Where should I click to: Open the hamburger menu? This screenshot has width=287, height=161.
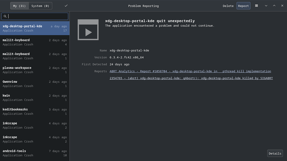click(x=256, y=6)
